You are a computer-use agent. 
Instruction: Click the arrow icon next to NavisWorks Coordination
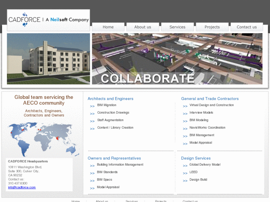coord(185,129)
